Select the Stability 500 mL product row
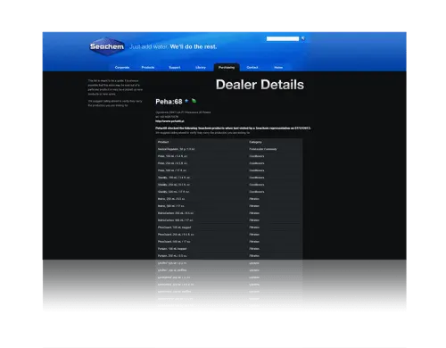Screen dimensions: 446x348 click(229, 192)
